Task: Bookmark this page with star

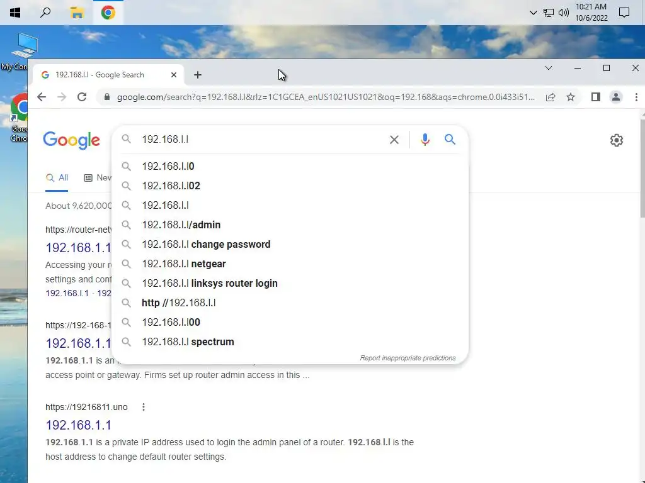Action: click(571, 97)
